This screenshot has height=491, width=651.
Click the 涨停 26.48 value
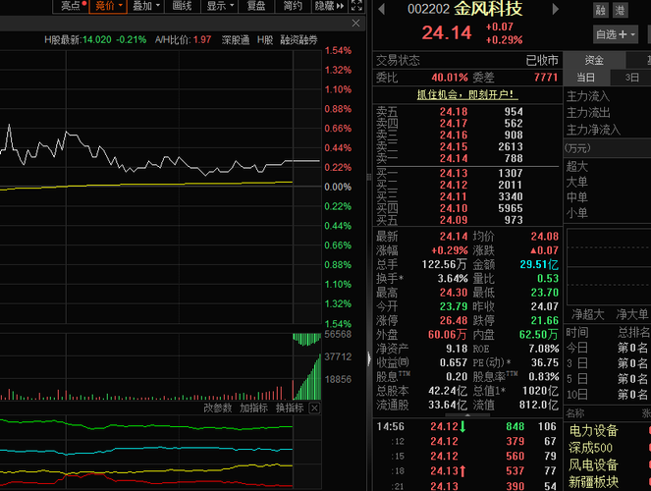point(454,320)
